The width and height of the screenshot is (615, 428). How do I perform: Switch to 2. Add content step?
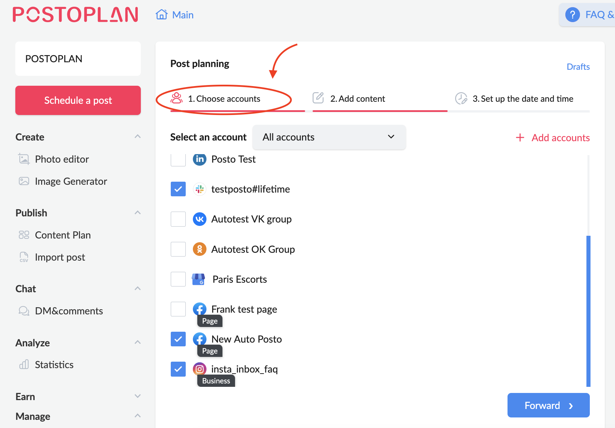(357, 99)
